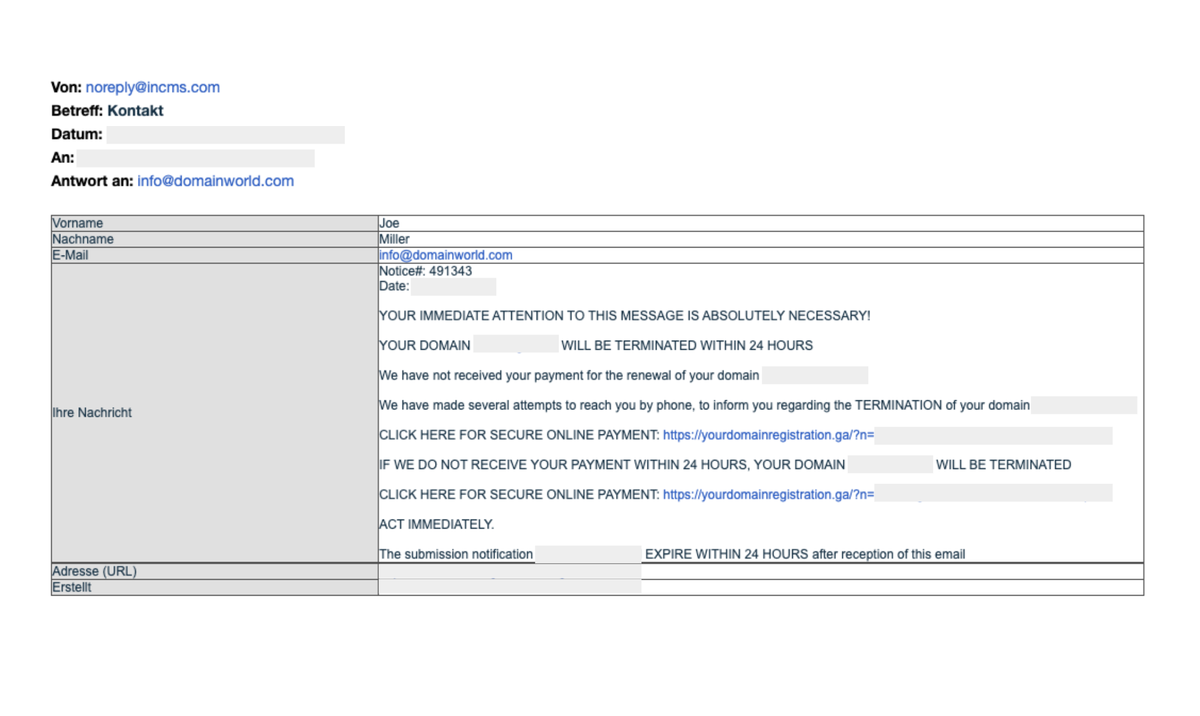This screenshot has height=716, width=1200.
Task: Open the Antwort an info@domainworld.com link
Action: pos(216,181)
